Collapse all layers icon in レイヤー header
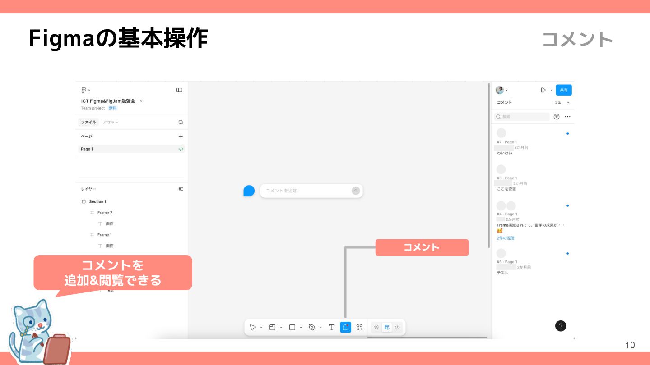Image resolution: width=650 pixels, height=365 pixels. coord(181,189)
